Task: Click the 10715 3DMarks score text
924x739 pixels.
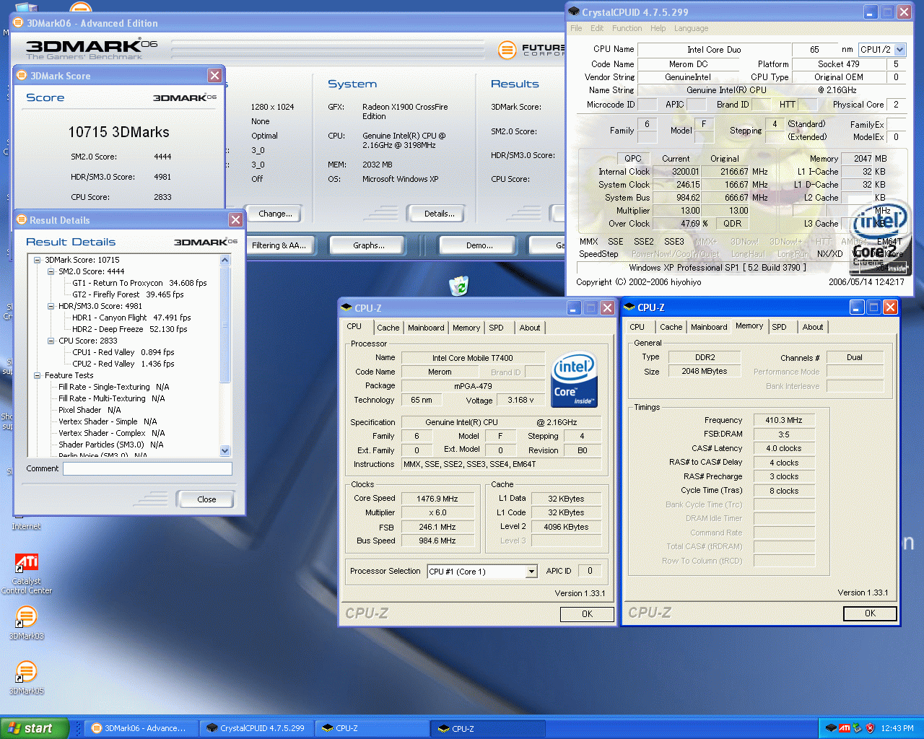Action: tap(118, 132)
